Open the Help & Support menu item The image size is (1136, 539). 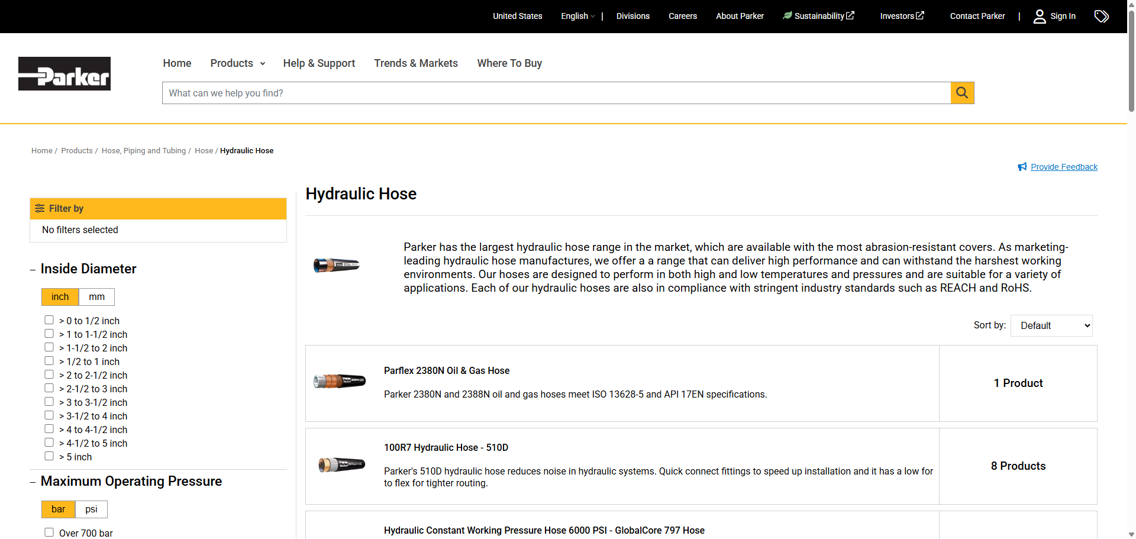click(319, 63)
